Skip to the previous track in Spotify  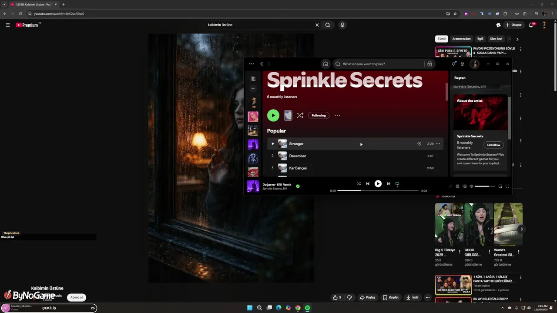[x=368, y=183]
